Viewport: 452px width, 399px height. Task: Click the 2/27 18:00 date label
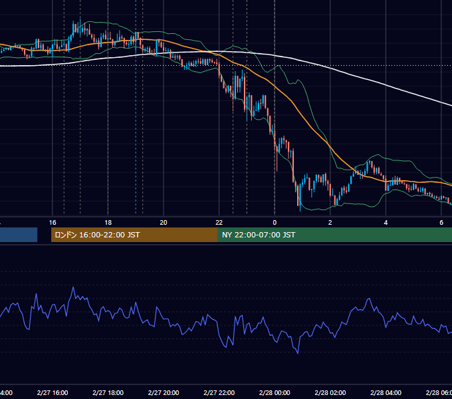point(108,392)
